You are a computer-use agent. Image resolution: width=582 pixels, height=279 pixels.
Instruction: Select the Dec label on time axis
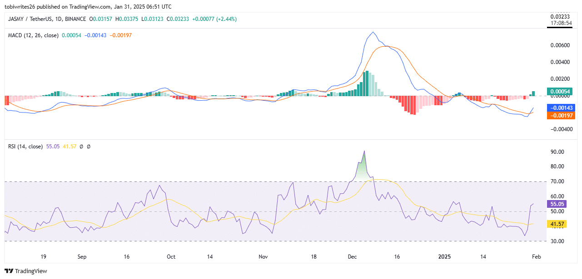(353, 257)
